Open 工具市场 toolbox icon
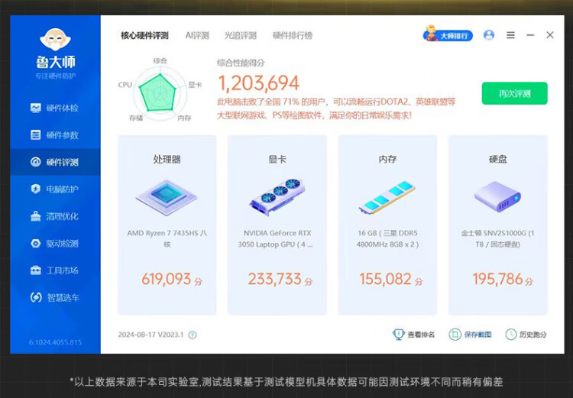 pos(36,270)
